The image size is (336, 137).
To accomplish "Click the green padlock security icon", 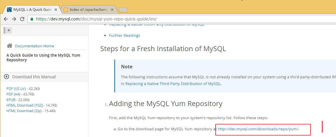I will (32, 19).
